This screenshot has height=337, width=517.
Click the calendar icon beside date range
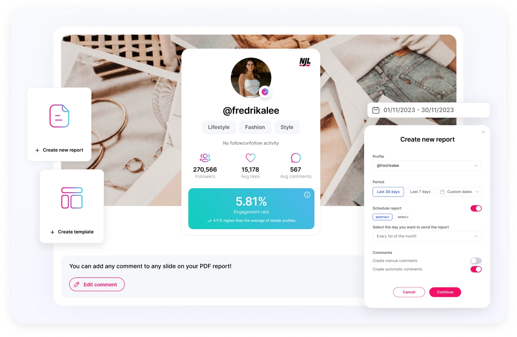[x=376, y=110]
